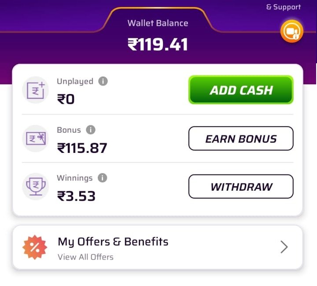Tap the EARN BONUS button
The width and height of the screenshot is (317, 286).
(241, 138)
